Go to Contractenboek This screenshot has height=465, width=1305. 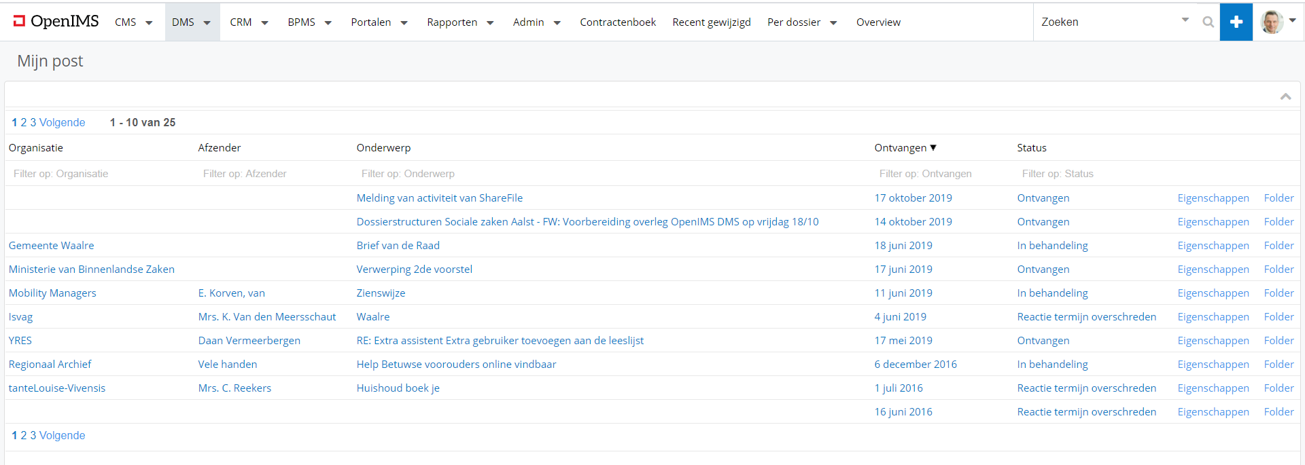(x=618, y=22)
